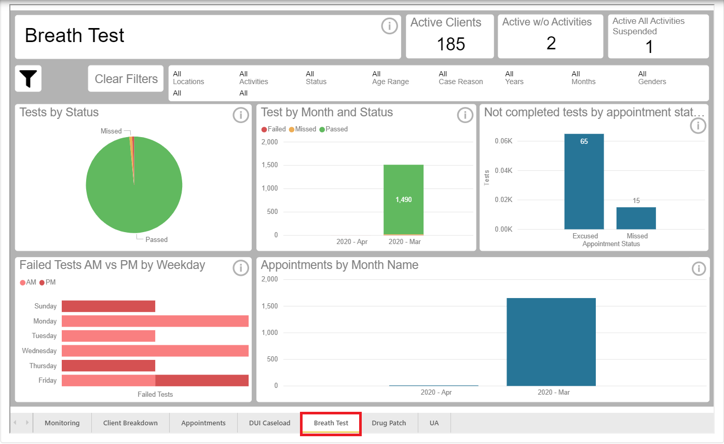This screenshot has height=444, width=724.
Task: Switch to the Drug Patch tab
Action: (389, 423)
